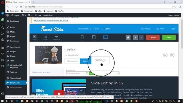Open YouTube bookmark
183x103 pixels.
tap(60, 11)
